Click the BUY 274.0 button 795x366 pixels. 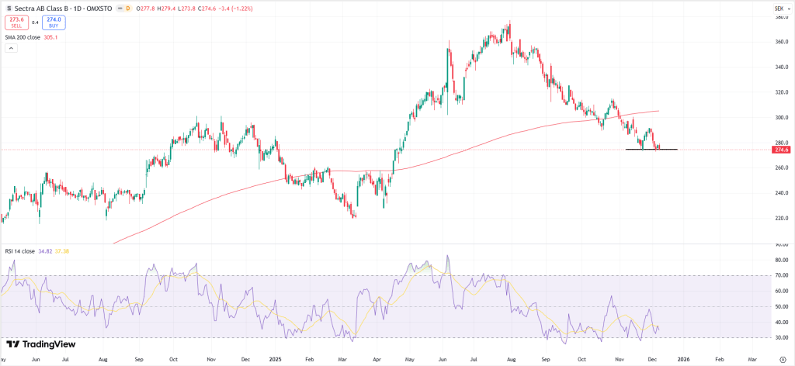click(54, 22)
